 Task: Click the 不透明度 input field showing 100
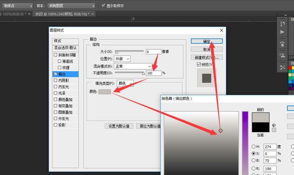(x=154, y=73)
